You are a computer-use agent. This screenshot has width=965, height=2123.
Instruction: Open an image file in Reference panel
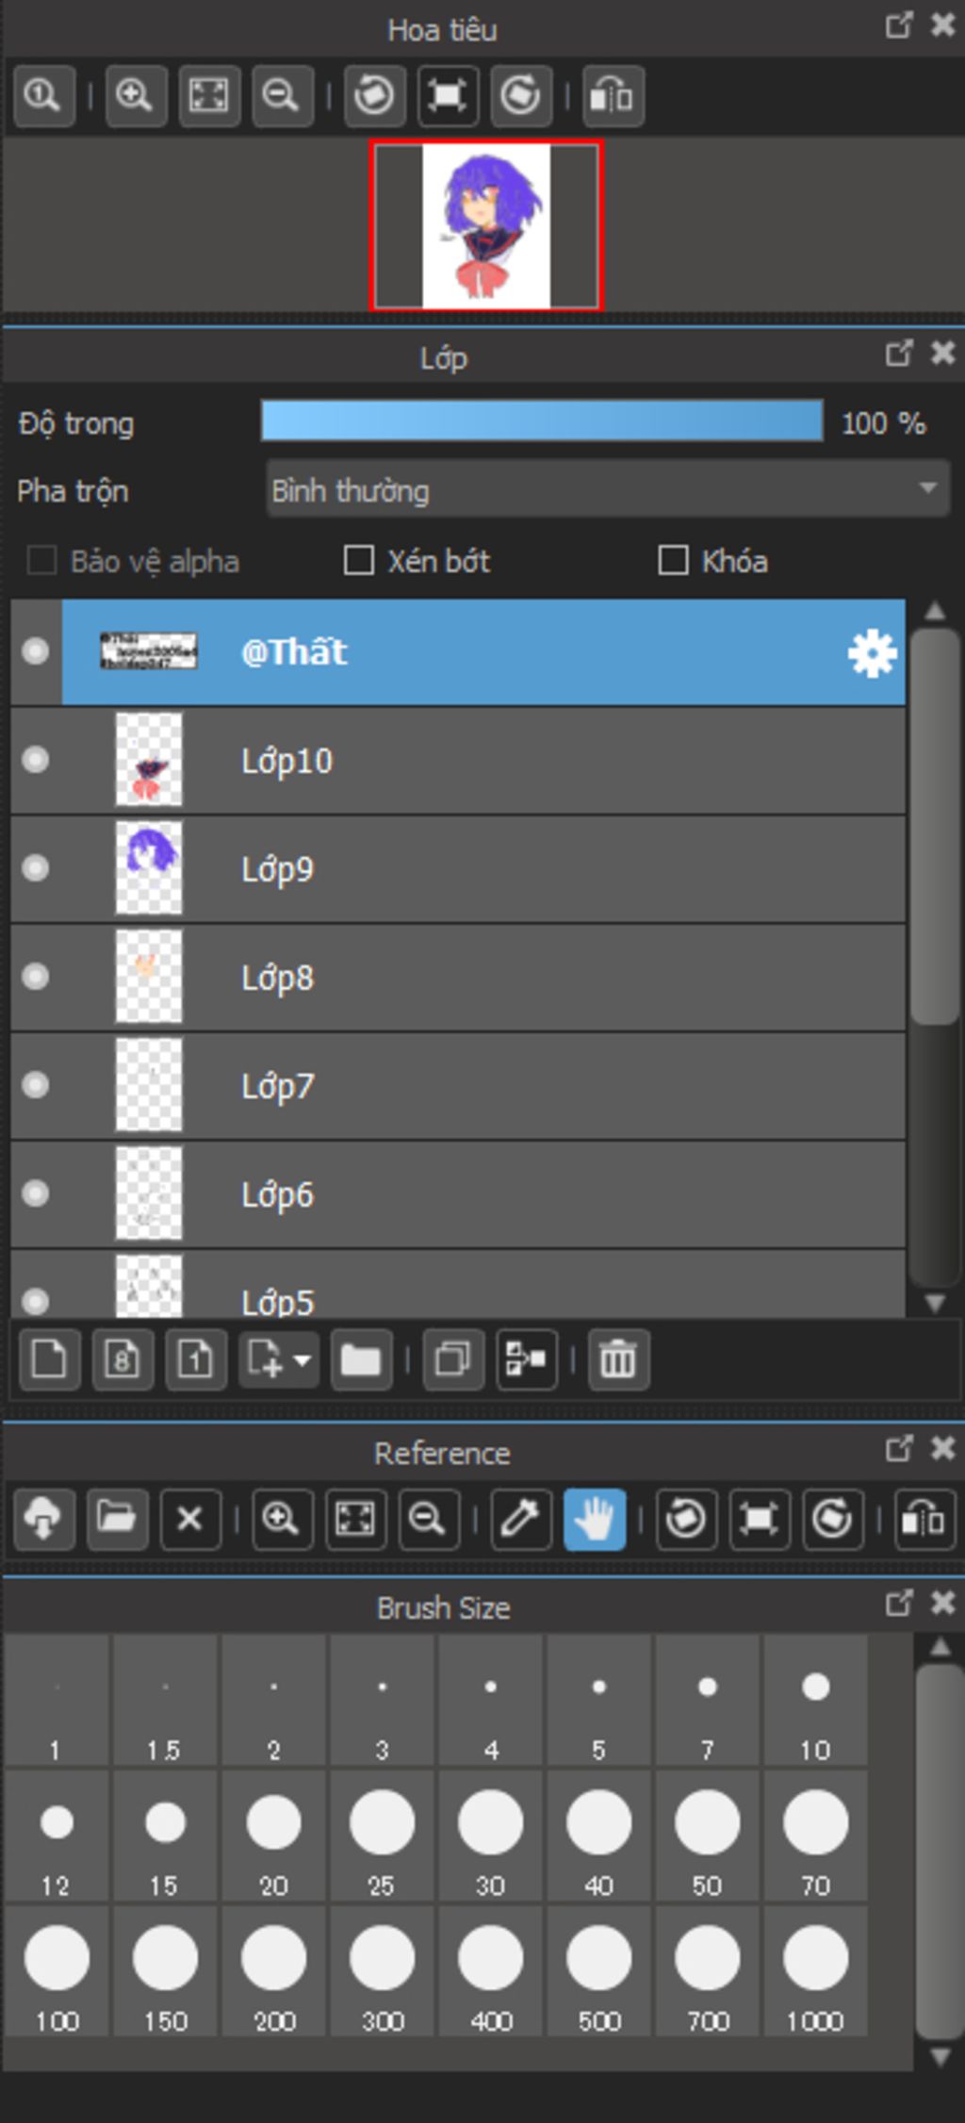click(117, 1519)
